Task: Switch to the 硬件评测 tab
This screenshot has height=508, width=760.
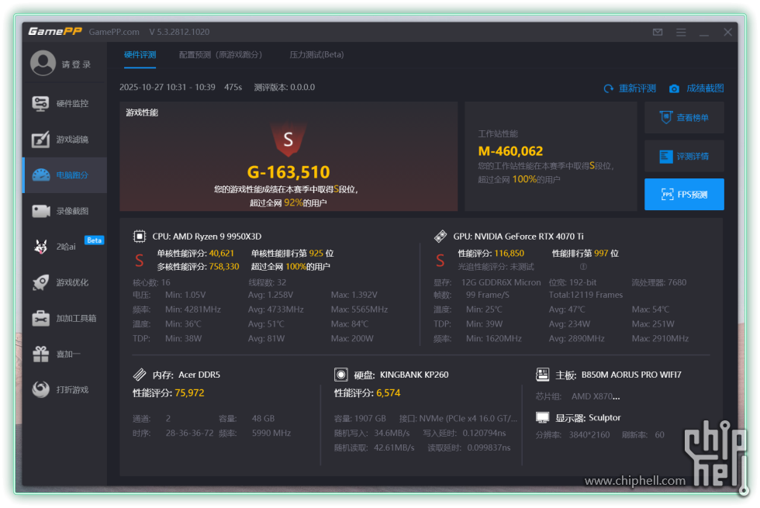Action: click(140, 55)
